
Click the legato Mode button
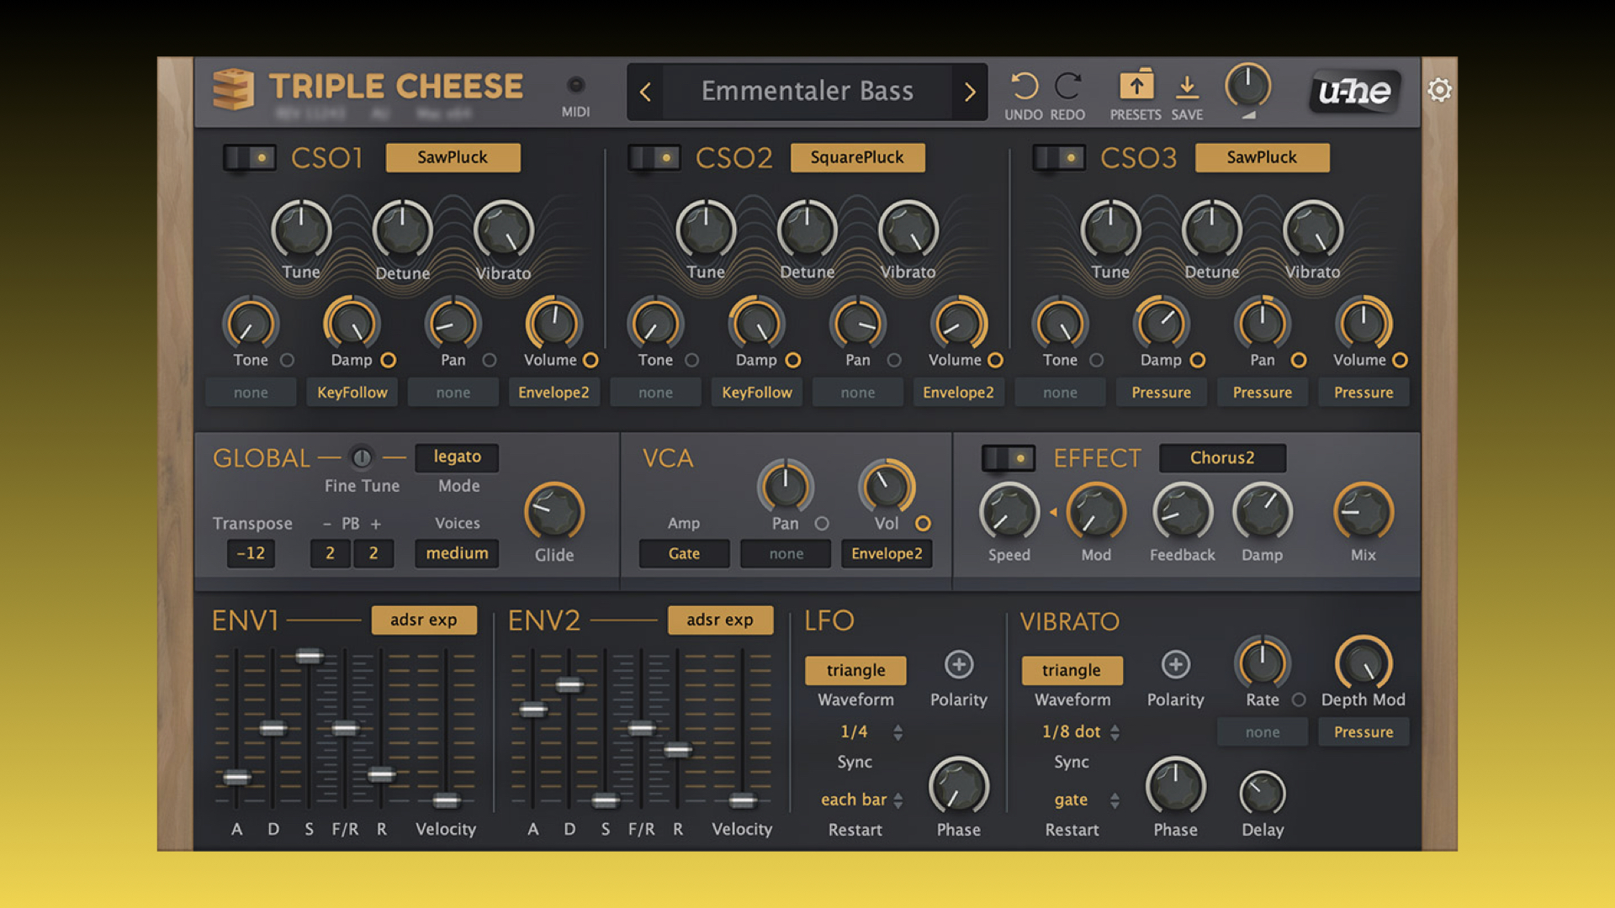(x=457, y=457)
